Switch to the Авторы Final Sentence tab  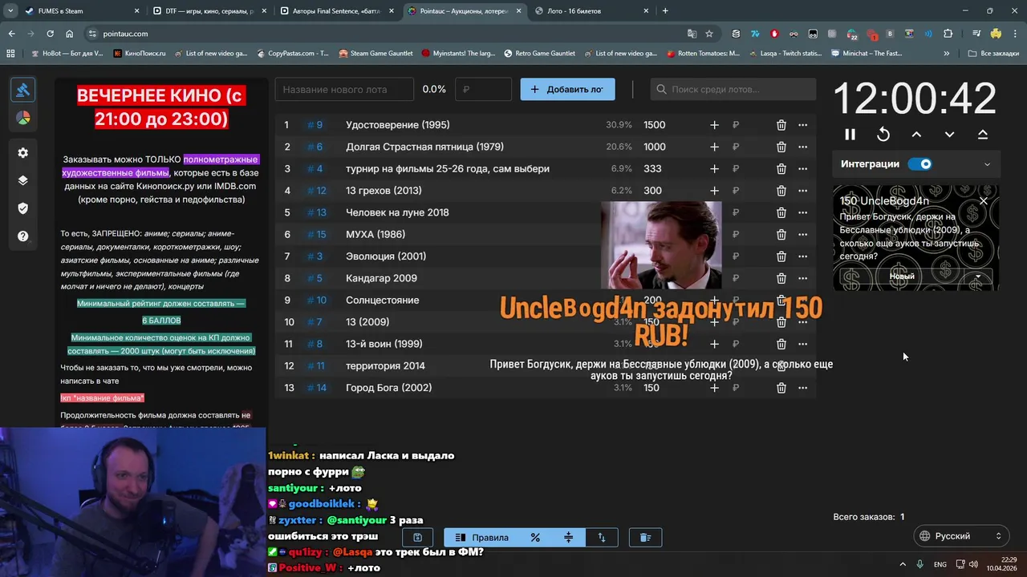pos(337,11)
